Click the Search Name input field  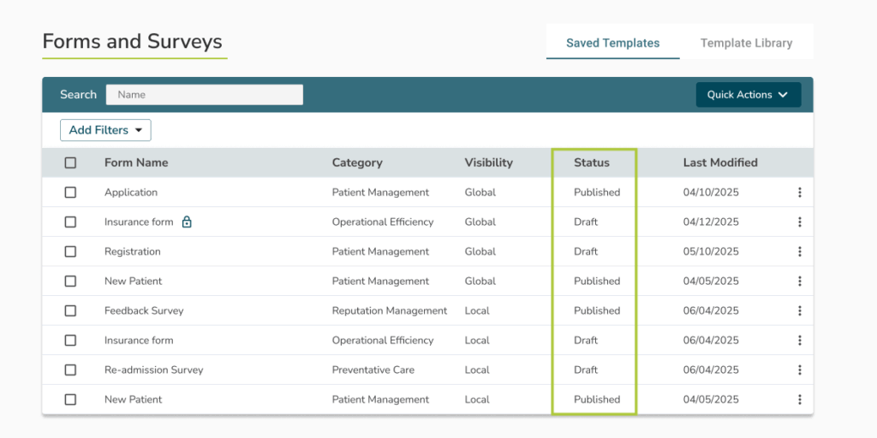click(204, 95)
